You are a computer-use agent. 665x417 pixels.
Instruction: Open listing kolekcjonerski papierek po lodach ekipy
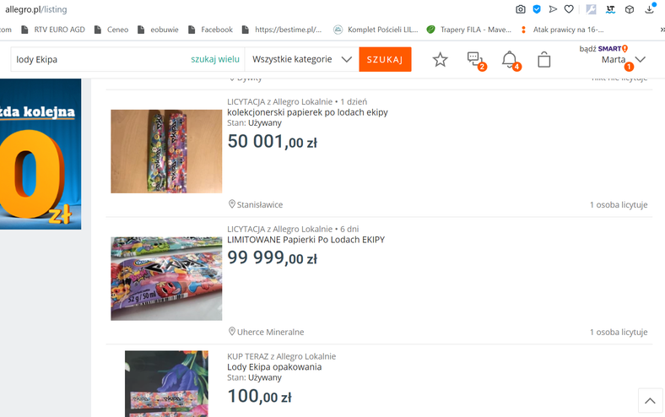[x=307, y=112]
